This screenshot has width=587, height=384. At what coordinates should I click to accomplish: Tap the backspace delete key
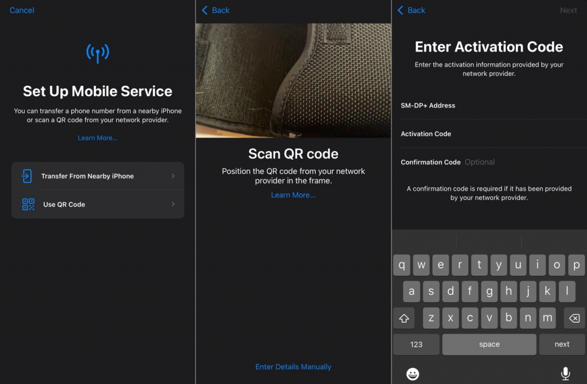click(574, 318)
